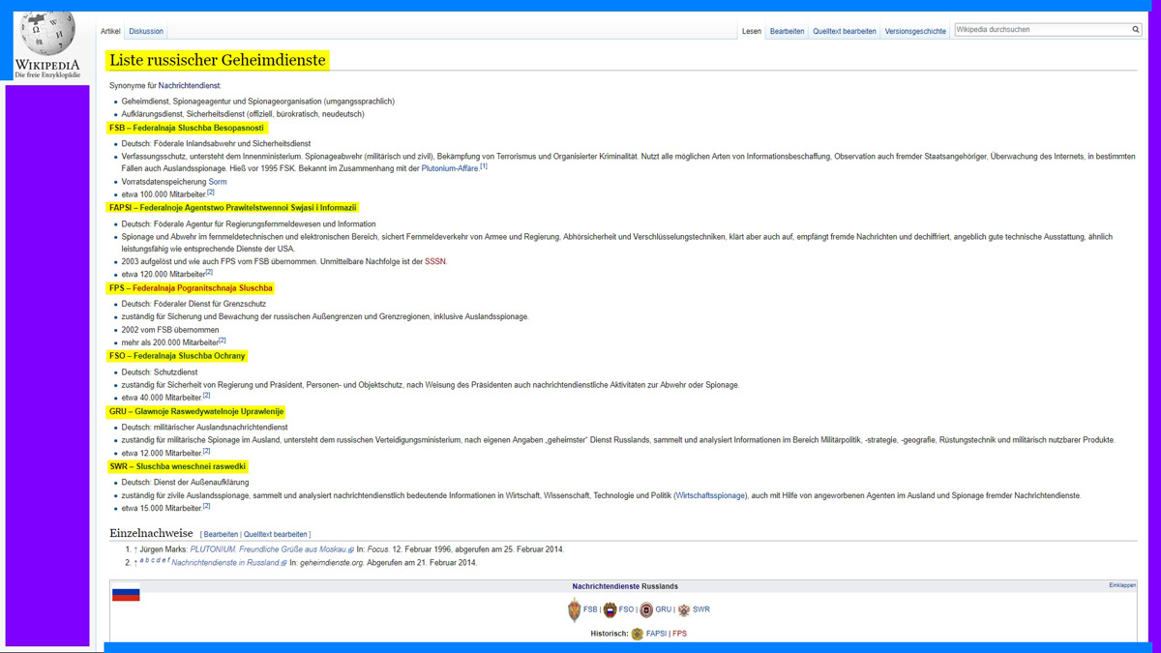Open the FSO link in the navbox
This screenshot has height=653, width=1161.
tap(626, 610)
